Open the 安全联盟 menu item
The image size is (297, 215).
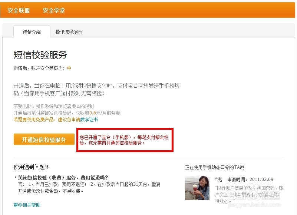click(x=19, y=10)
